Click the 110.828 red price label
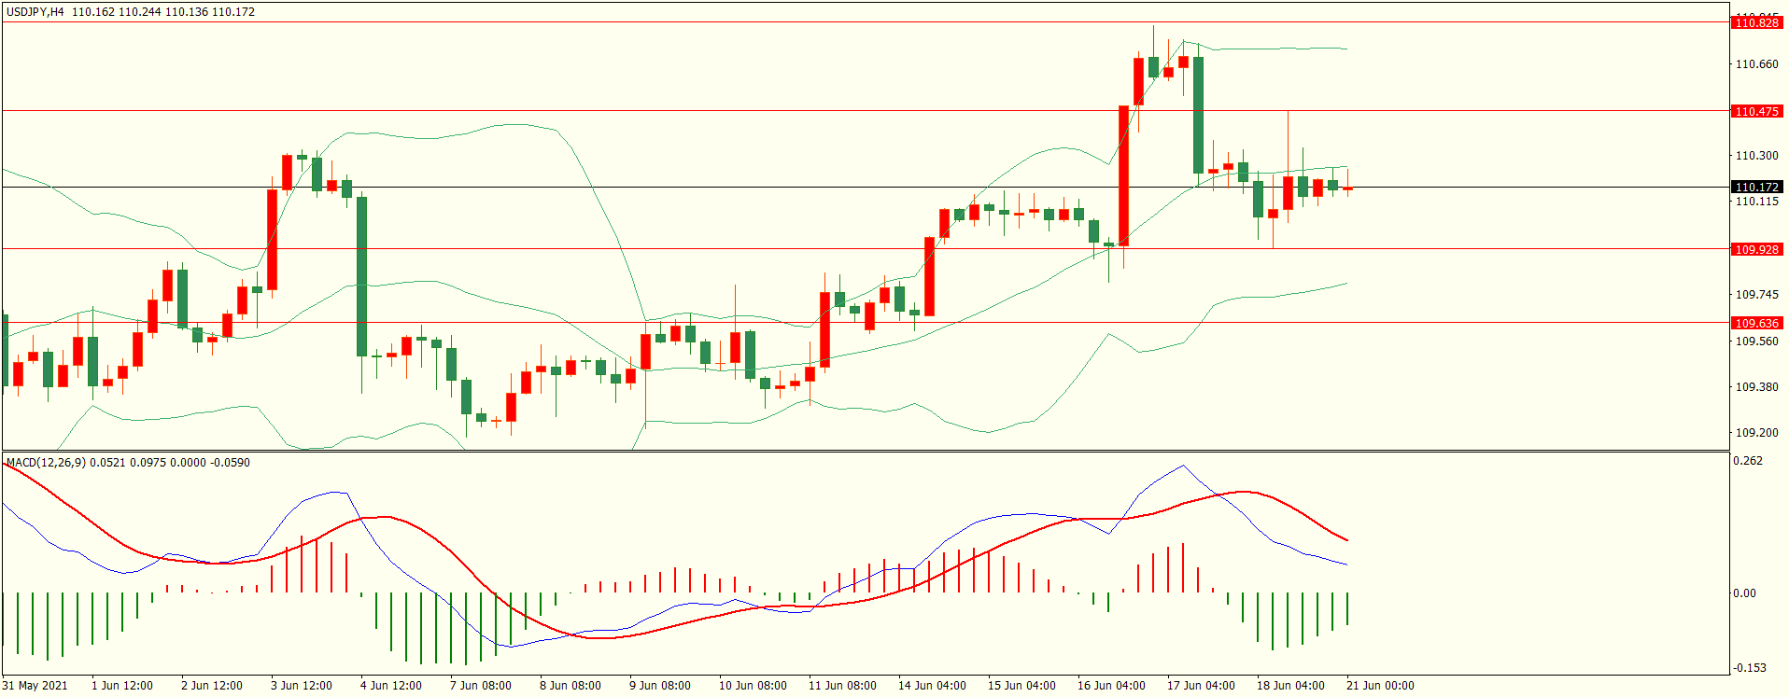The image size is (1789, 697). point(1756,22)
